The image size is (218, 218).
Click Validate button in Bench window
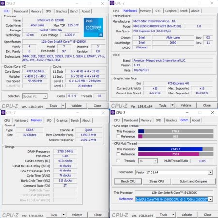click(187, 215)
